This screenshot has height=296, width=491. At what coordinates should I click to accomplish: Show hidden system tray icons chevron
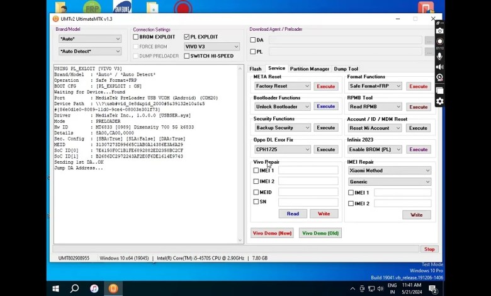353,289
